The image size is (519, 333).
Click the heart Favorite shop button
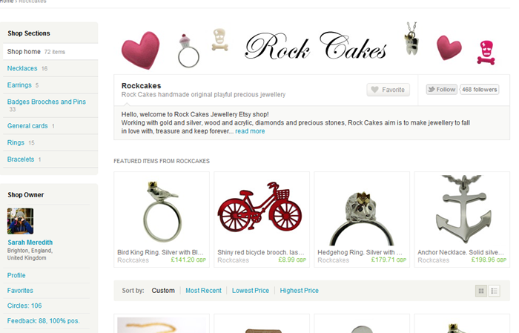click(388, 90)
